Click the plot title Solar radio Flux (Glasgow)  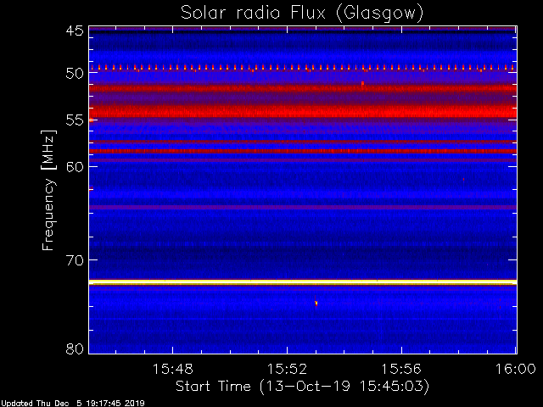(302, 14)
